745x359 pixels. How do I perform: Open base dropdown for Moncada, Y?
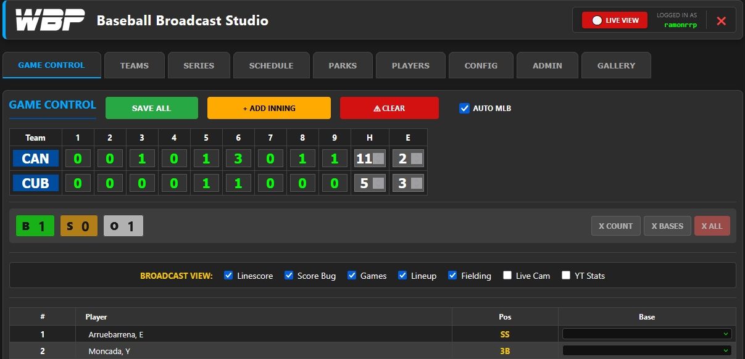click(x=647, y=351)
